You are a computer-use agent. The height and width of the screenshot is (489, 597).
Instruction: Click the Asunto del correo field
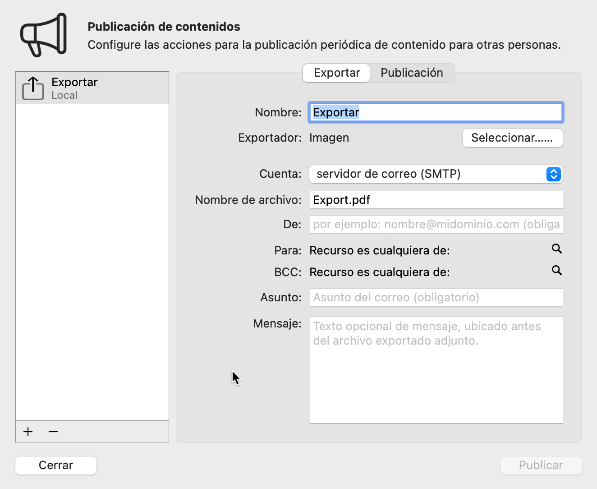pos(436,297)
